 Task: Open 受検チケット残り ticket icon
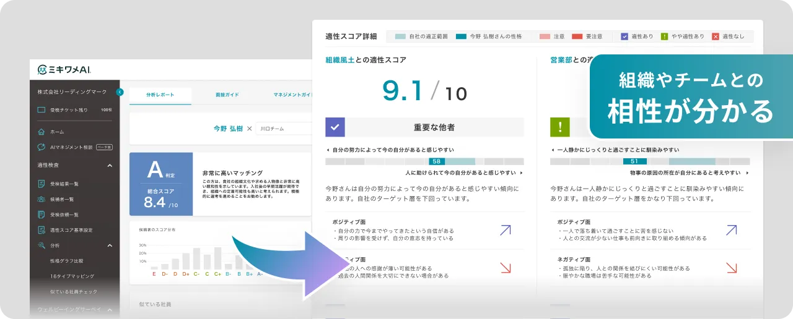tap(42, 110)
